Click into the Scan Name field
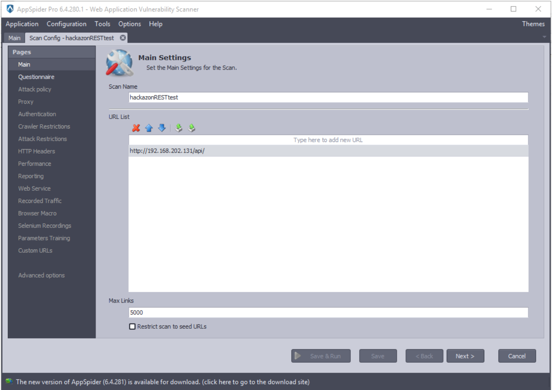The width and height of the screenshot is (552, 390). [x=328, y=97]
